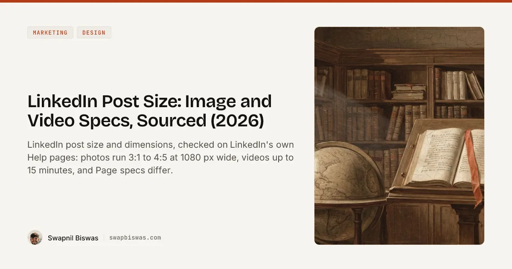Screen dimensions: 512x269
Task: Click the DESIGN tag
Action: (94, 32)
